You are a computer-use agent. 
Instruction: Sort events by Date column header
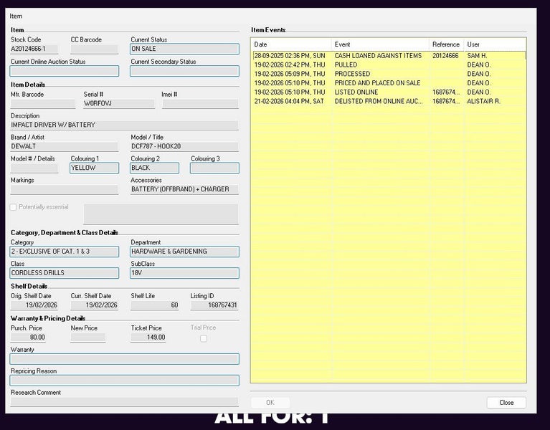[290, 44]
